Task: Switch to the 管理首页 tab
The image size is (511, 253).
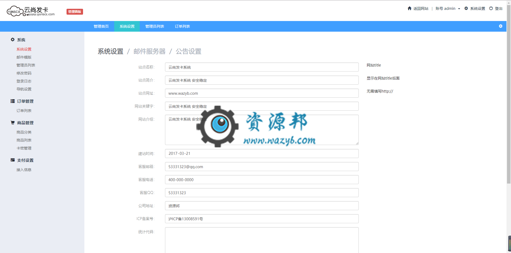Action: [101, 26]
